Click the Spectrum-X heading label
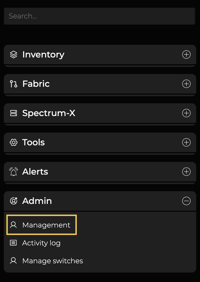The width and height of the screenshot is (200, 282). (x=49, y=113)
